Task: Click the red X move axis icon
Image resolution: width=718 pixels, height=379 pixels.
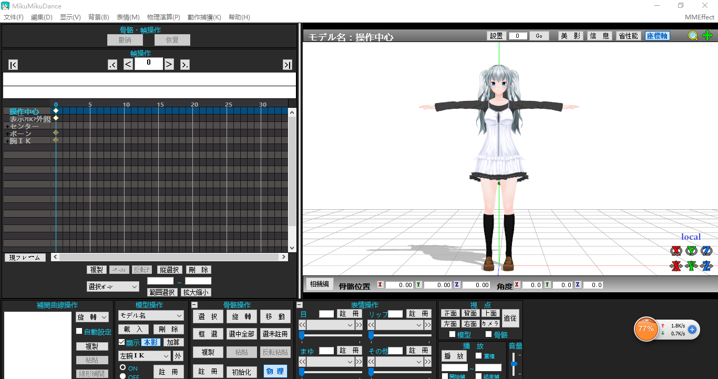Action: click(676, 266)
